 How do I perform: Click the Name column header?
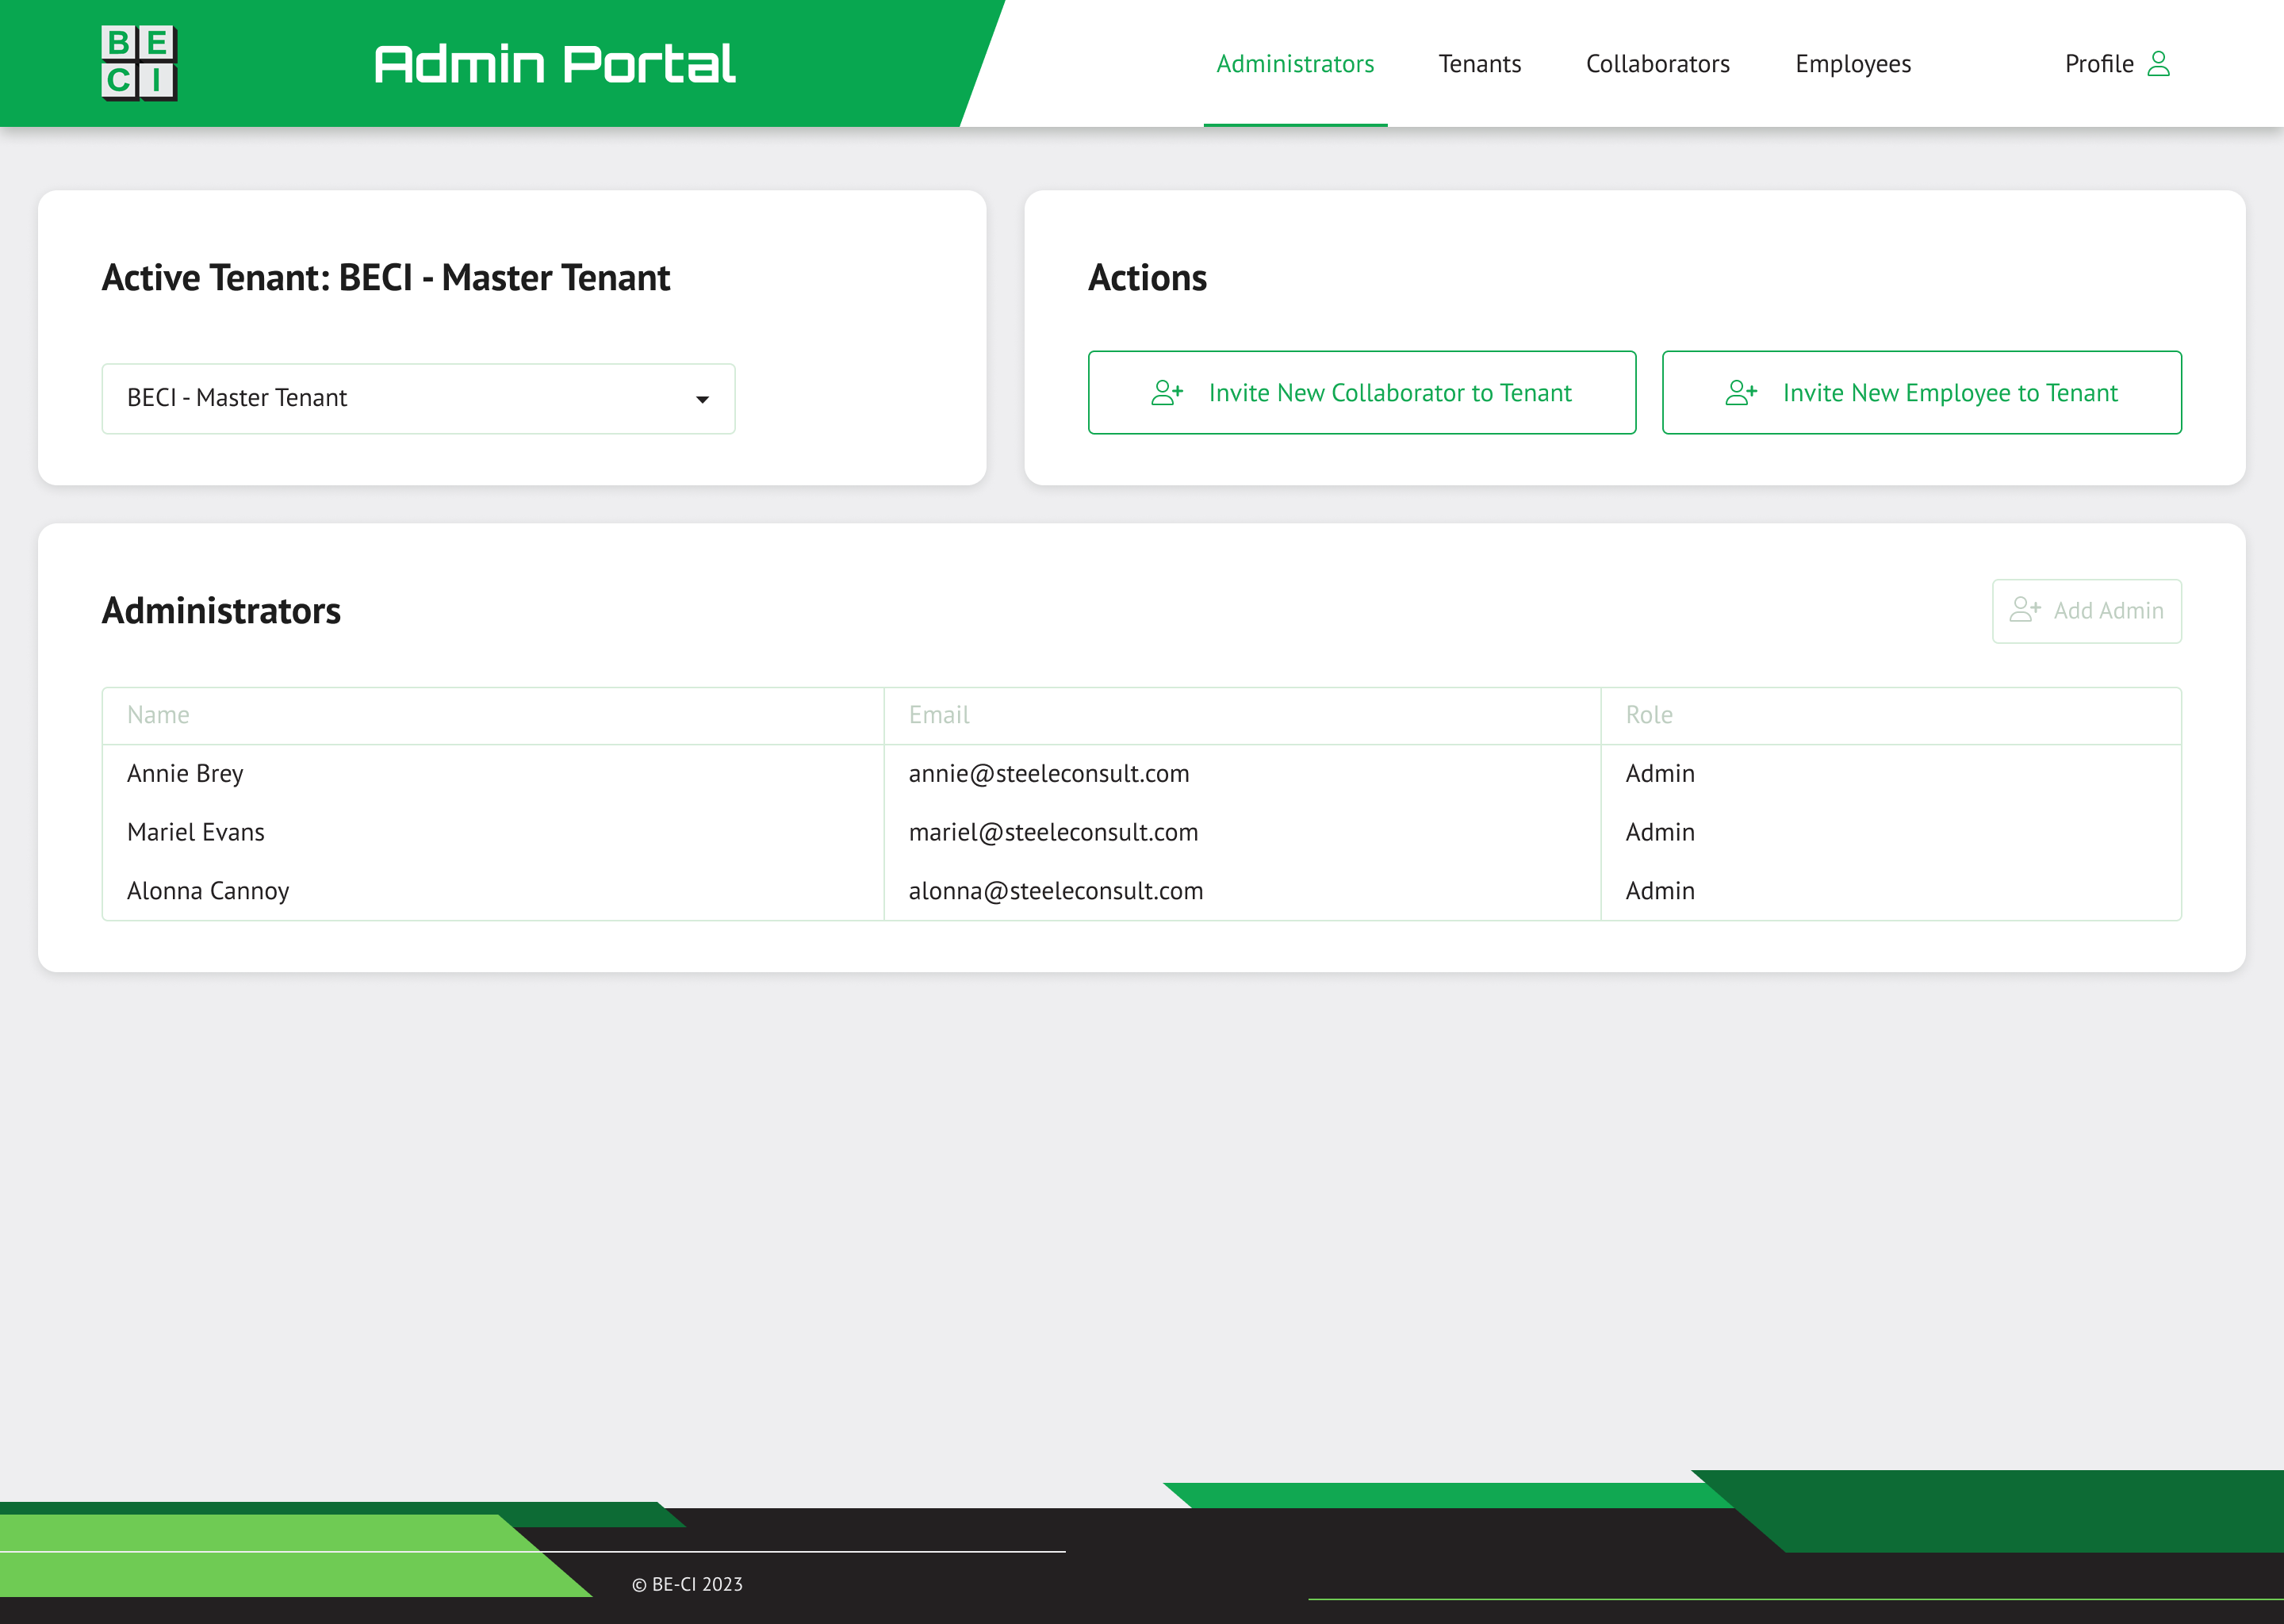coord(158,715)
